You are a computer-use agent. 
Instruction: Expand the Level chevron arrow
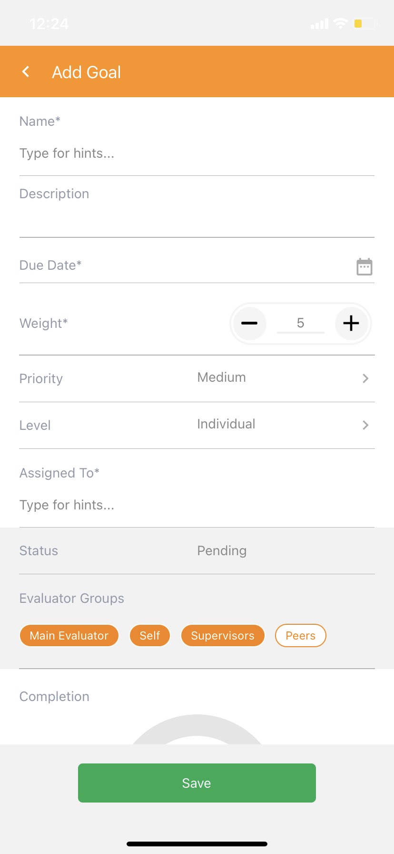point(365,425)
